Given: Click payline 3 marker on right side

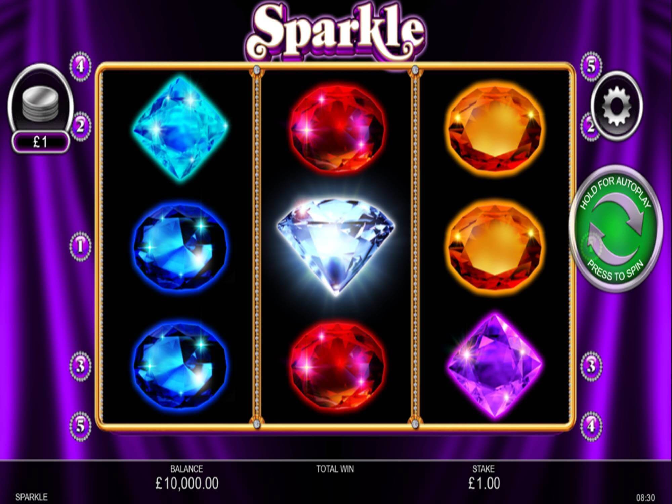Looking at the screenshot, I should coord(591,366).
